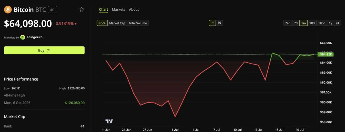The height and width of the screenshot is (132, 345).
Task: Click the green Buy button
Action: (x=44, y=50)
